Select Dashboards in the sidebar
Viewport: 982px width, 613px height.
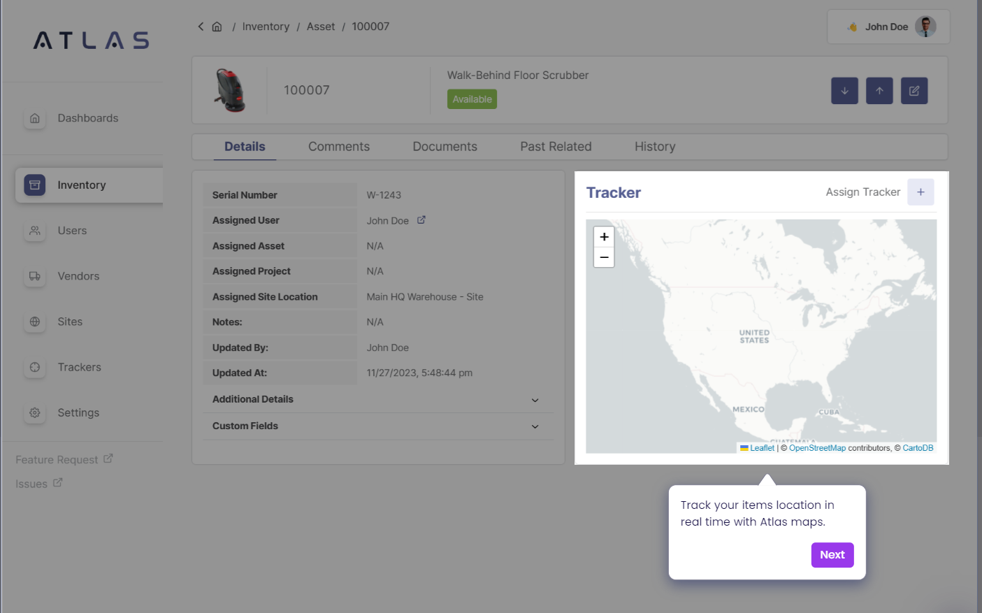click(x=89, y=118)
